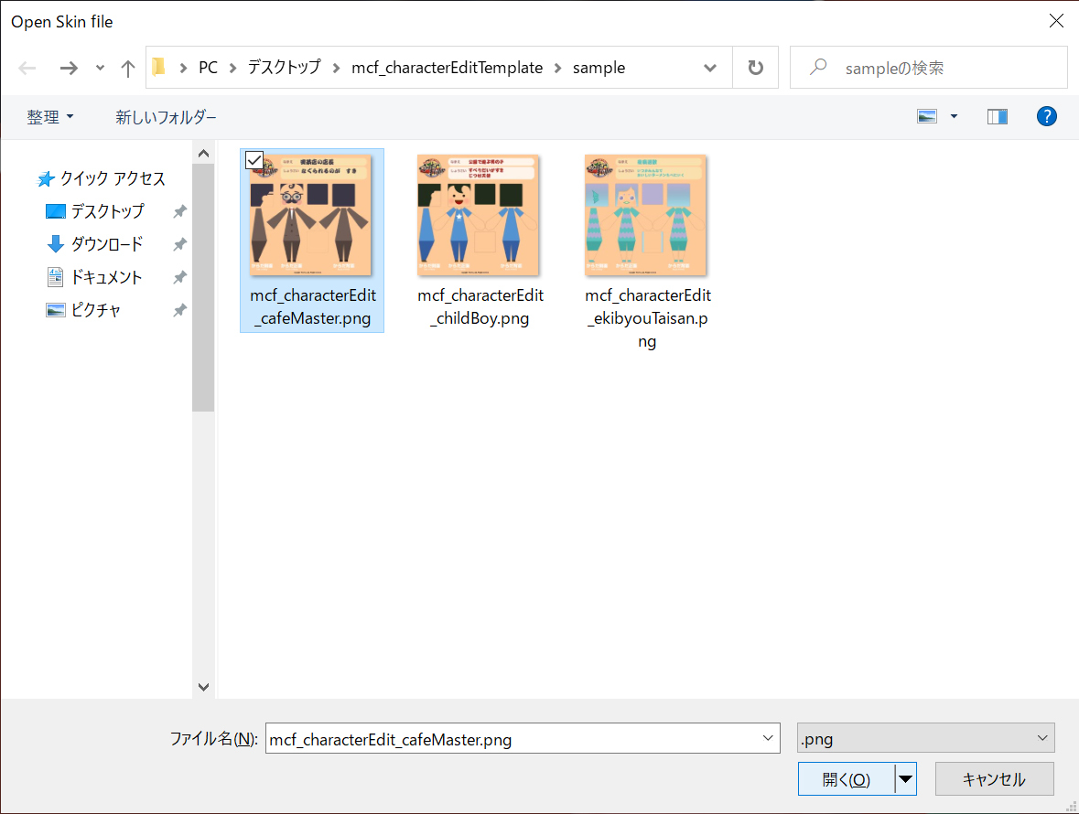
Task: Click the pin icon beside ピクチャ
Action: (x=179, y=310)
